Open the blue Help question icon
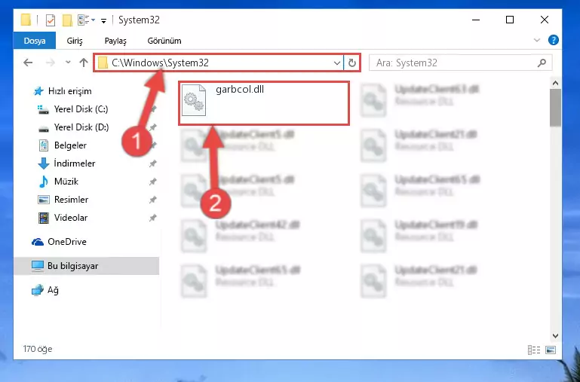The image size is (580, 382). 554,40
